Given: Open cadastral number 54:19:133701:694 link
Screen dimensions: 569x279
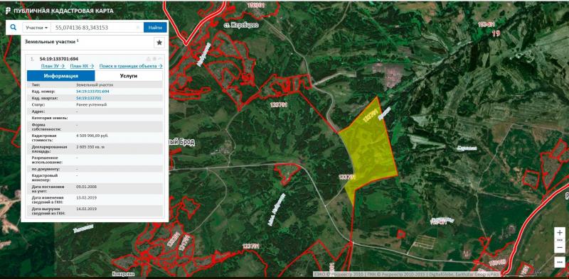Looking at the screenshot, I should 92,92.
